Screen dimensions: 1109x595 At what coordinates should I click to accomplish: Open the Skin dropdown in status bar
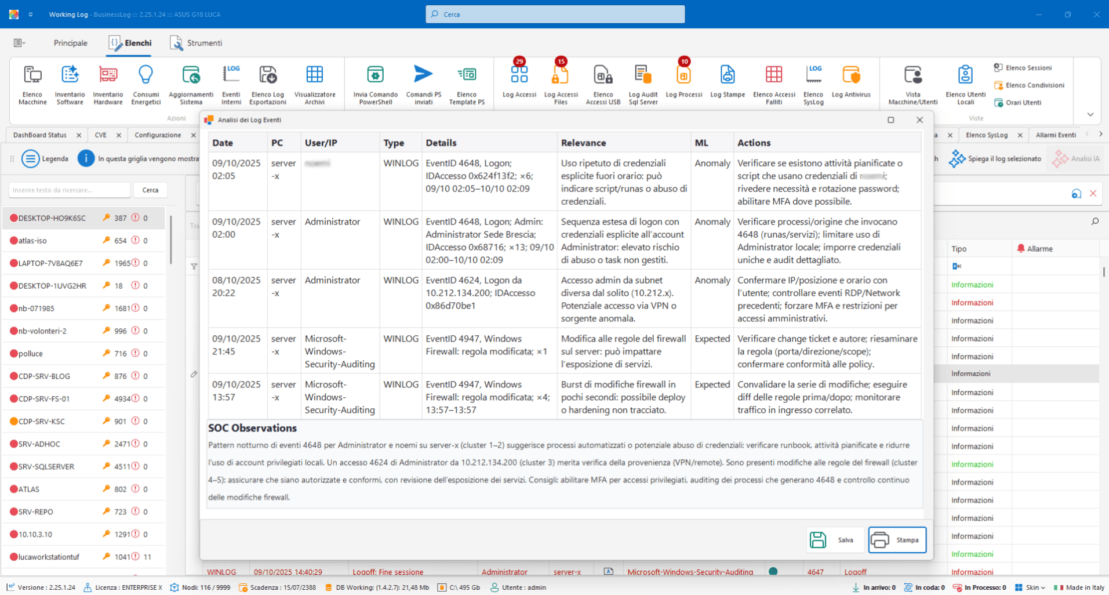[1031, 587]
